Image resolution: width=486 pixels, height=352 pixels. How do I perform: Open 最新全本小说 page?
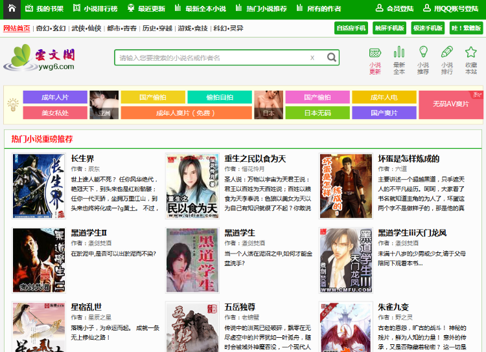[x=200, y=8]
